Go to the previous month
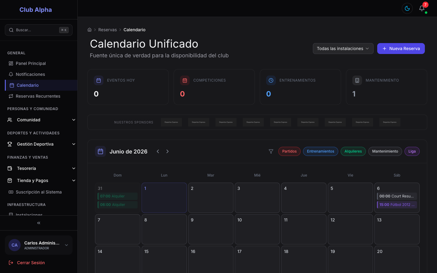Viewport: 437px width, 273px height. click(158, 151)
